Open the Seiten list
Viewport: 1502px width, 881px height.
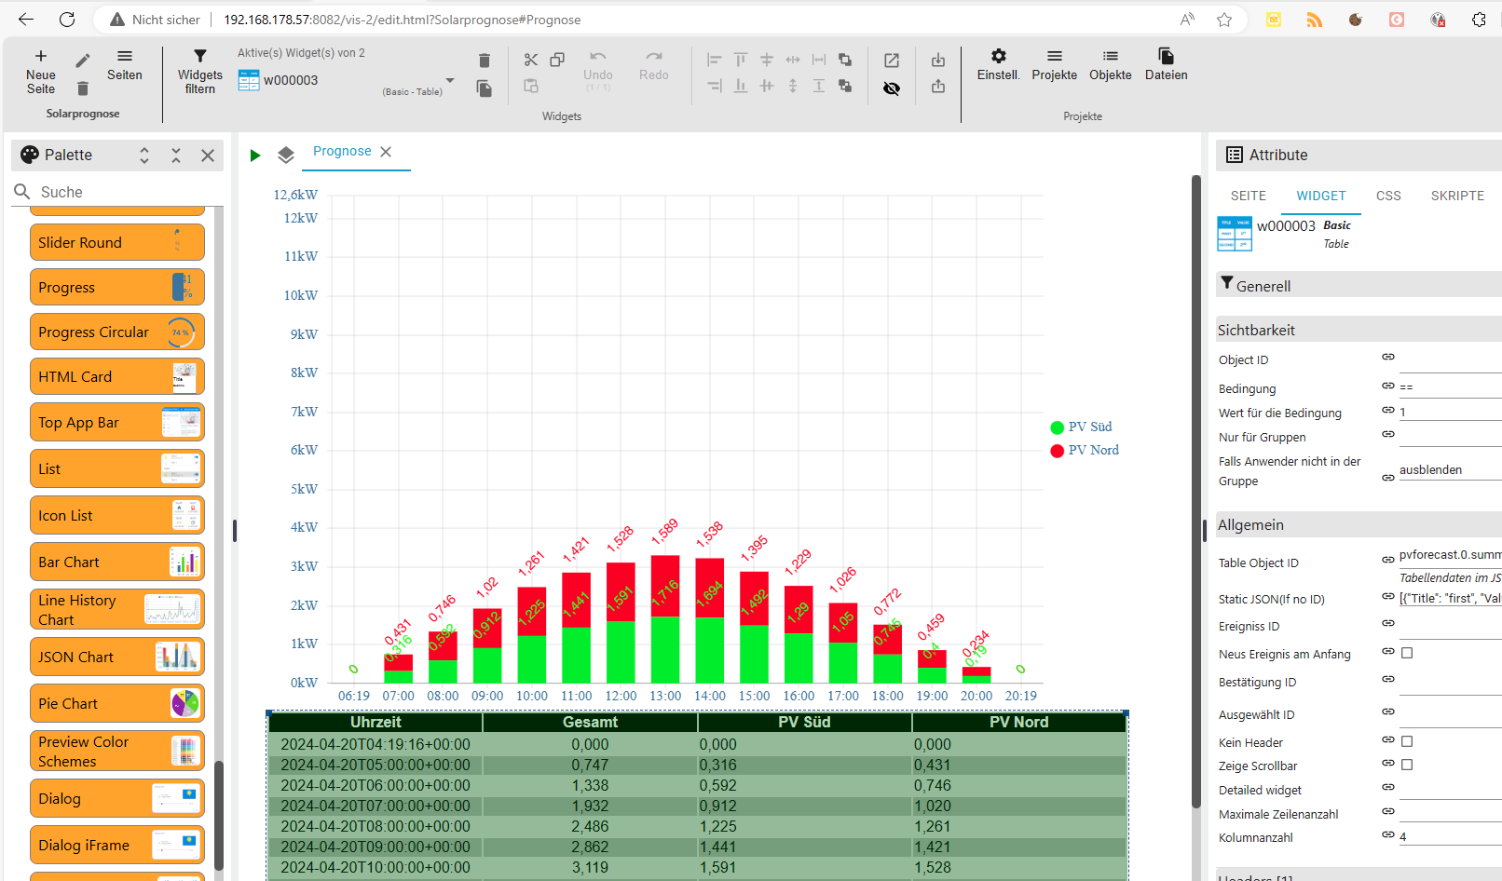(x=125, y=65)
